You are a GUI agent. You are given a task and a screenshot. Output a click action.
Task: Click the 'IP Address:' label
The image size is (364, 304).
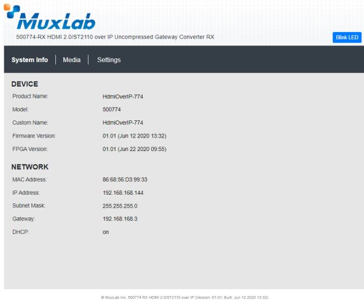point(26,193)
